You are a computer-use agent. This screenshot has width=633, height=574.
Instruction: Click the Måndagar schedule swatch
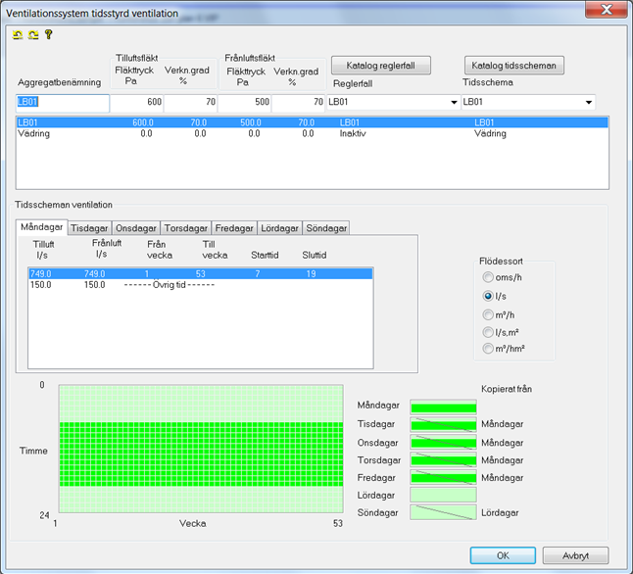pyautogui.click(x=443, y=407)
